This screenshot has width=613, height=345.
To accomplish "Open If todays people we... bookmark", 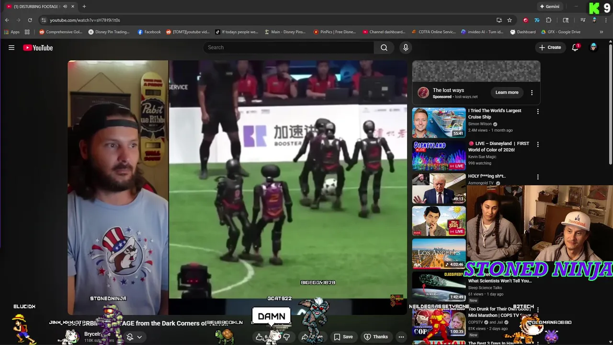I will 237,32.
